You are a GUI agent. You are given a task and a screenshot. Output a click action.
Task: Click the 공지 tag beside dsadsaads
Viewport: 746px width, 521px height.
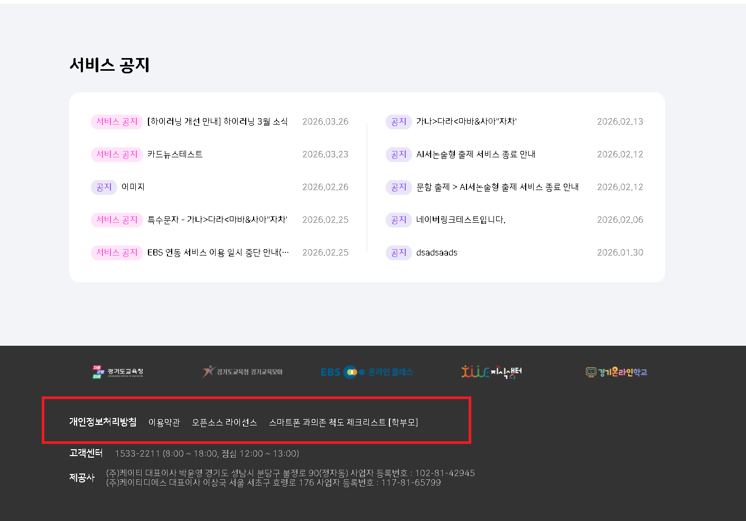398,252
